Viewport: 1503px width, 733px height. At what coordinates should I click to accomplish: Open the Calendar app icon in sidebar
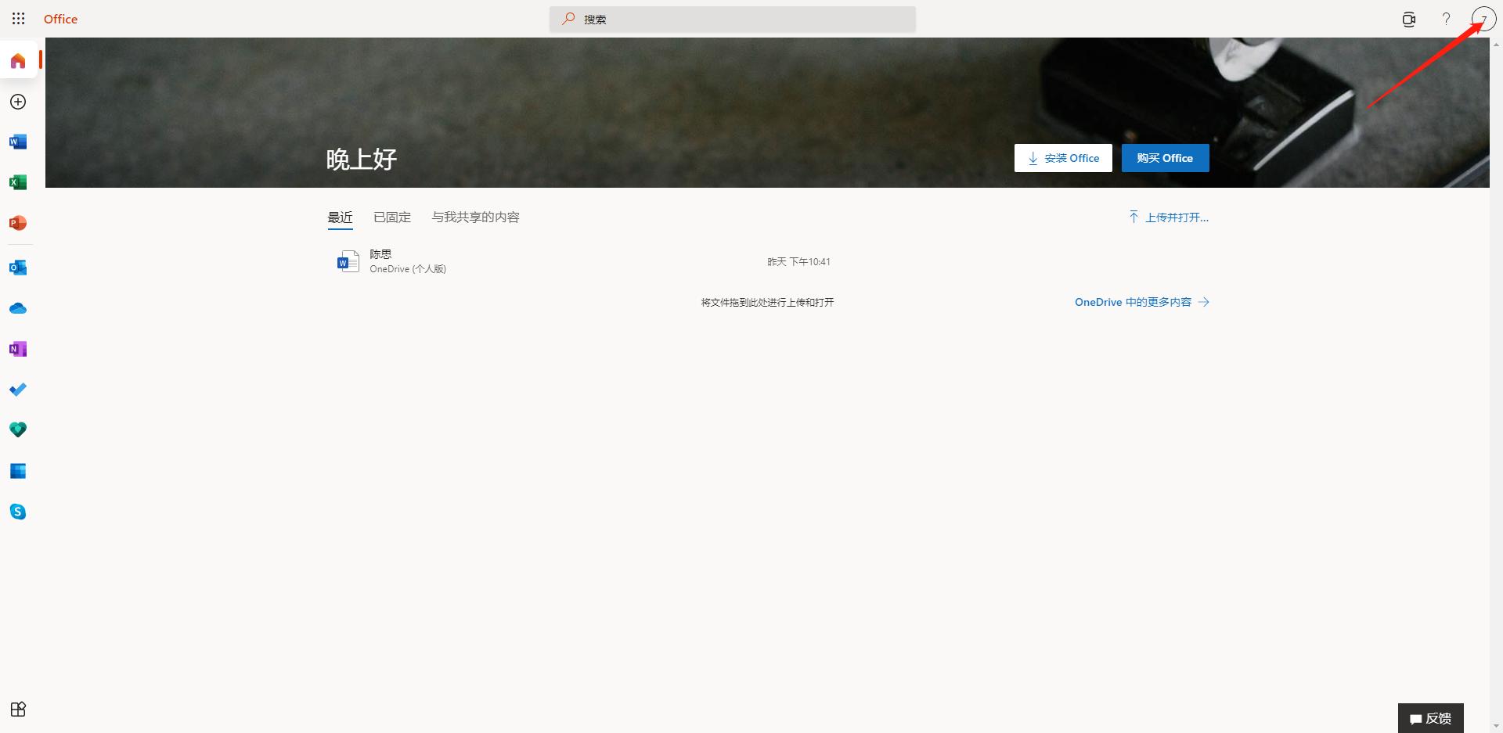18,471
